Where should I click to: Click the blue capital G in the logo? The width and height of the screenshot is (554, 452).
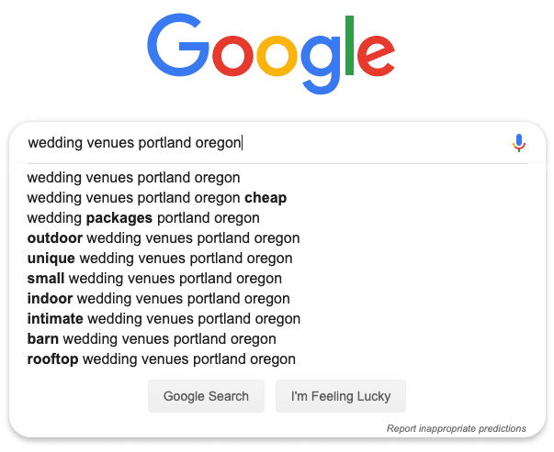(177, 45)
